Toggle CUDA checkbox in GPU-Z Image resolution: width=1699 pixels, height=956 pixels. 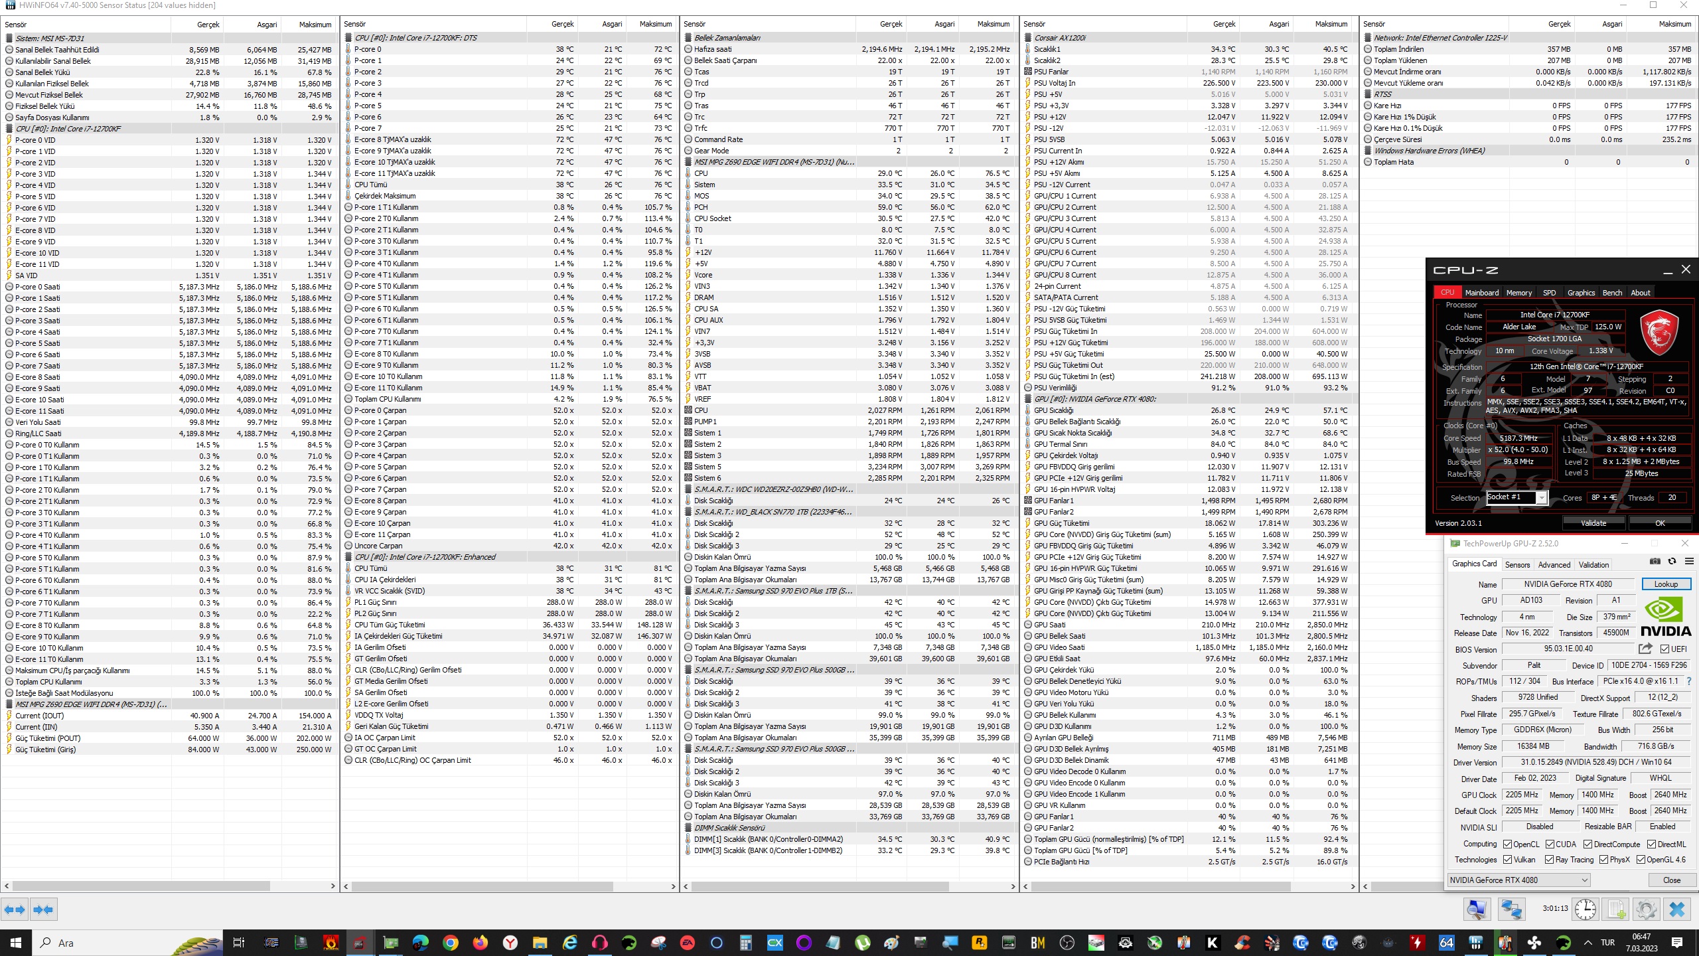(1550, 844)
